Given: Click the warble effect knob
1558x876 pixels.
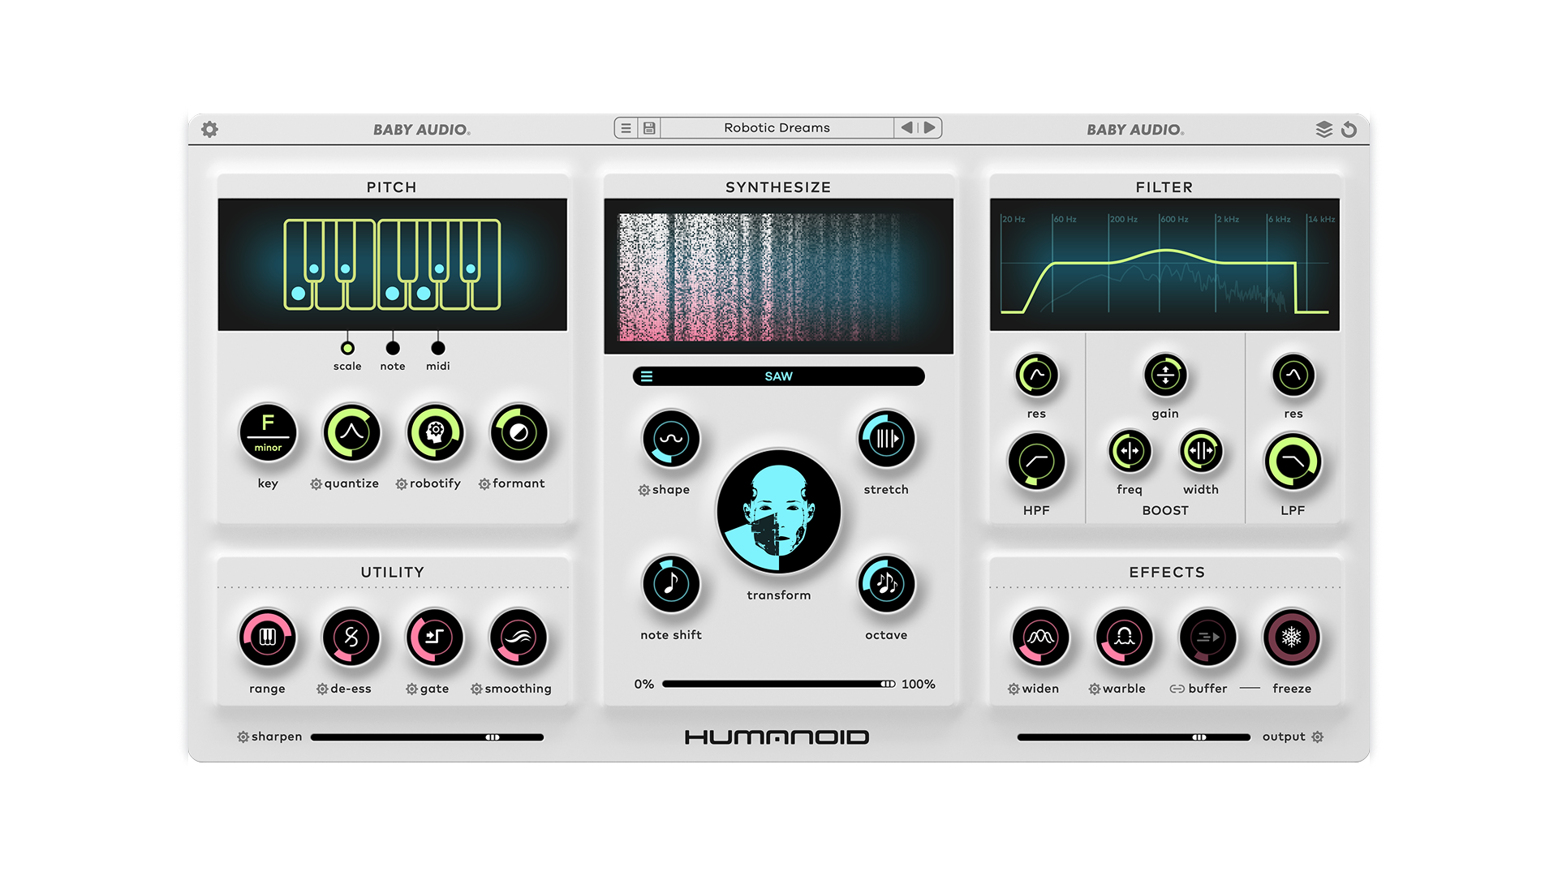Looking at the screenshot, I should [x=1124, y=638].
